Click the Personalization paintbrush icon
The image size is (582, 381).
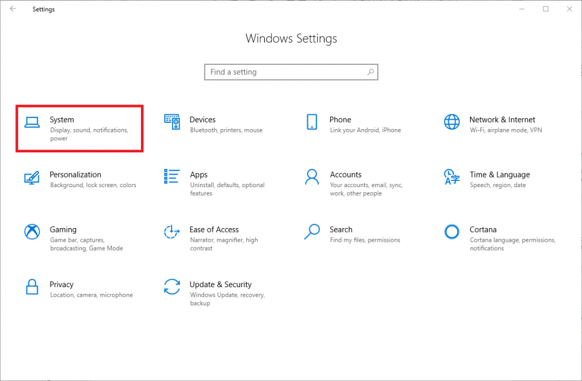pyautogui.click(x=32, y=177)
